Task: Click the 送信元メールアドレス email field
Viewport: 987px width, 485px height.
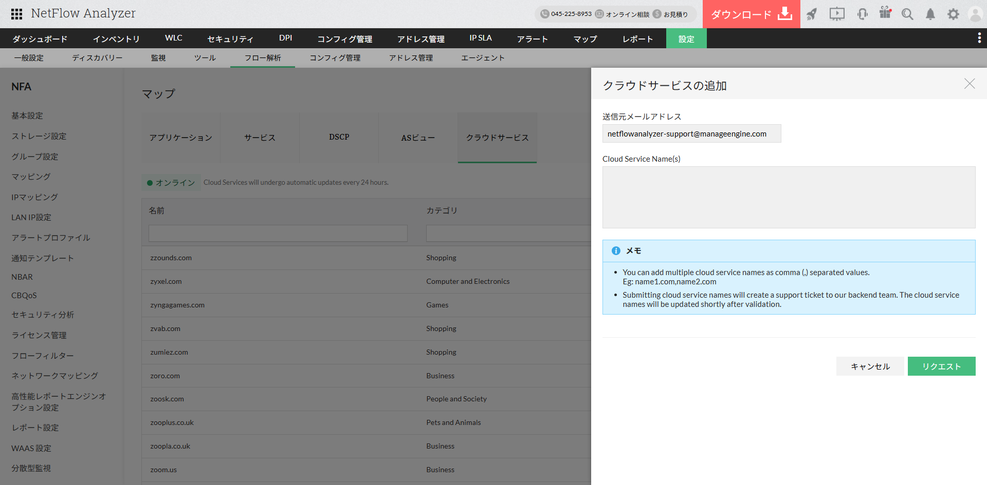Action: 691,134
